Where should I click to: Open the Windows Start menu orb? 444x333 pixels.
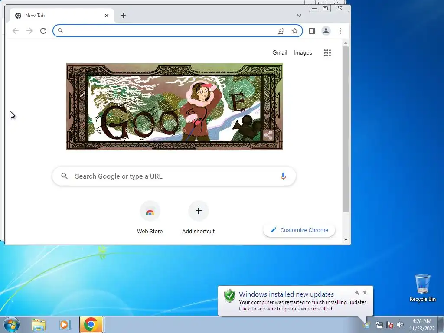point(11,324)
